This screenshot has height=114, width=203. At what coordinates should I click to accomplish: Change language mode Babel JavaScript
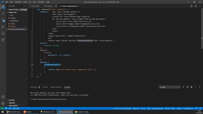point(158,108)
